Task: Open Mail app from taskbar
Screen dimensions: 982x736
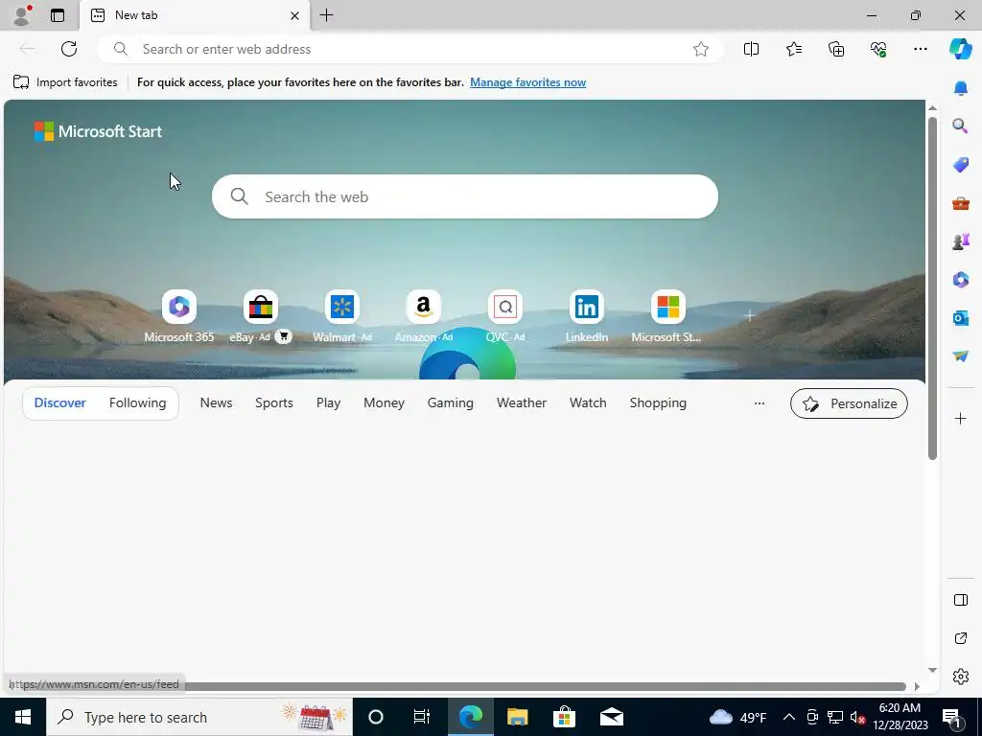Action: (611, 717)
